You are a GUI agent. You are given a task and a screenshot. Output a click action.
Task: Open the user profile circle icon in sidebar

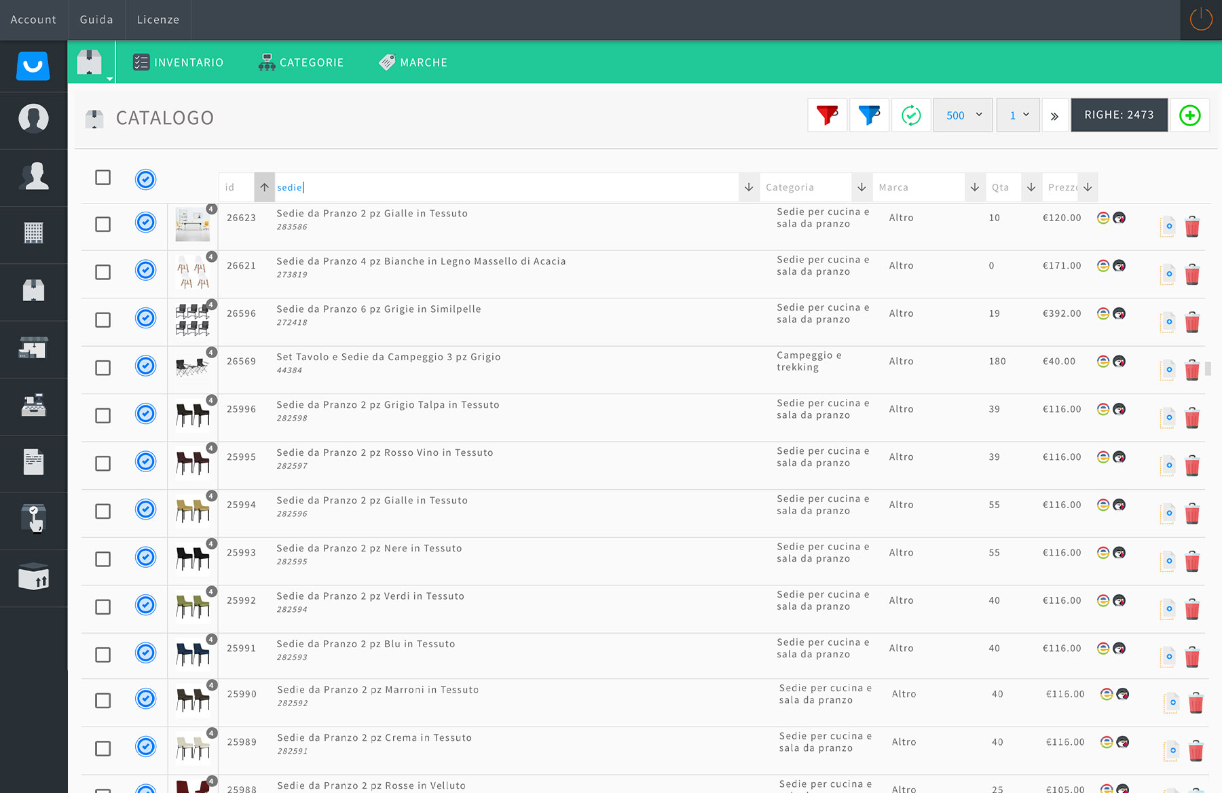(33, 119)
